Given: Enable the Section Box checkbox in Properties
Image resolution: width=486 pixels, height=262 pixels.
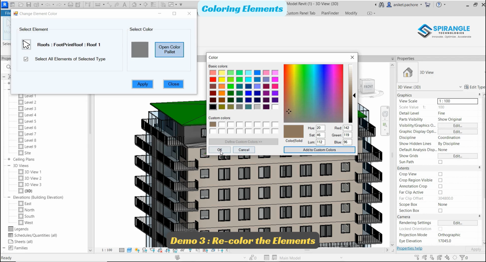Looking at the screenshot, I should 440,210.
